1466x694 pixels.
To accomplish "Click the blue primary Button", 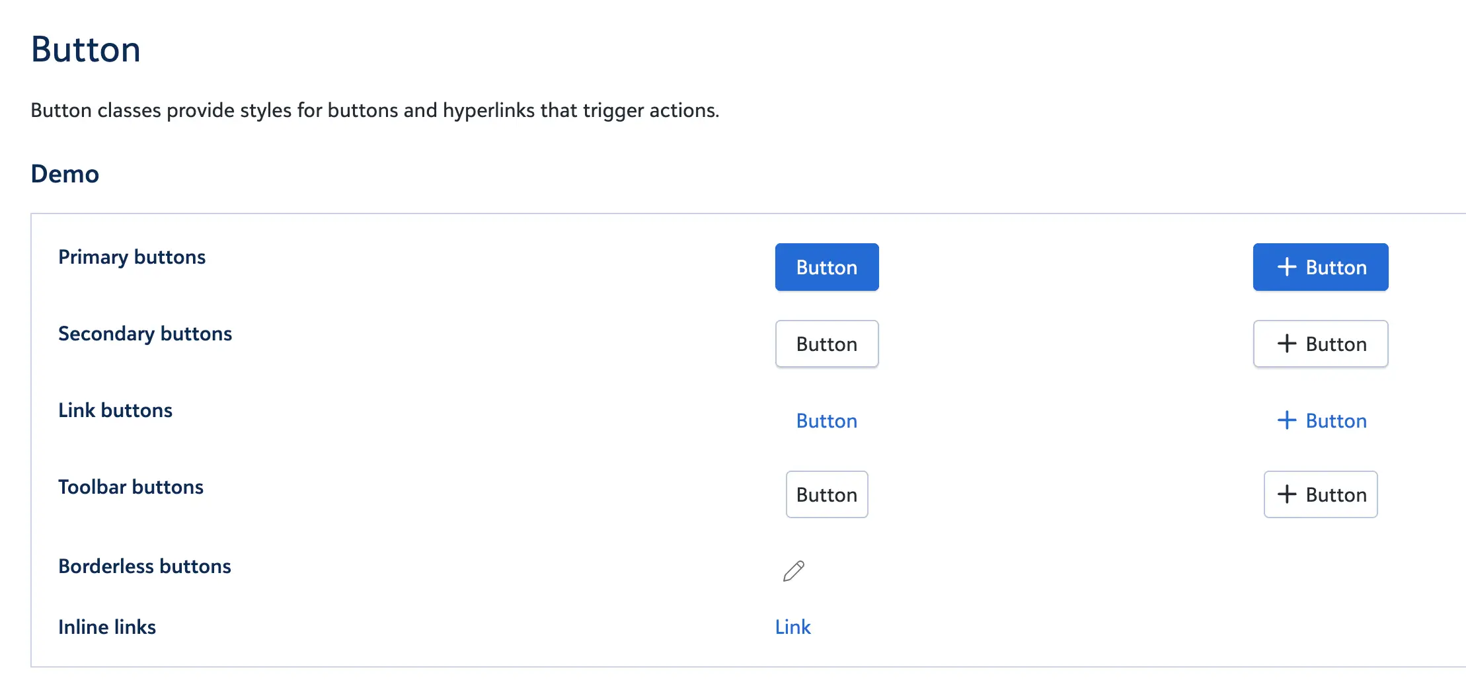I will click(826, 267).
